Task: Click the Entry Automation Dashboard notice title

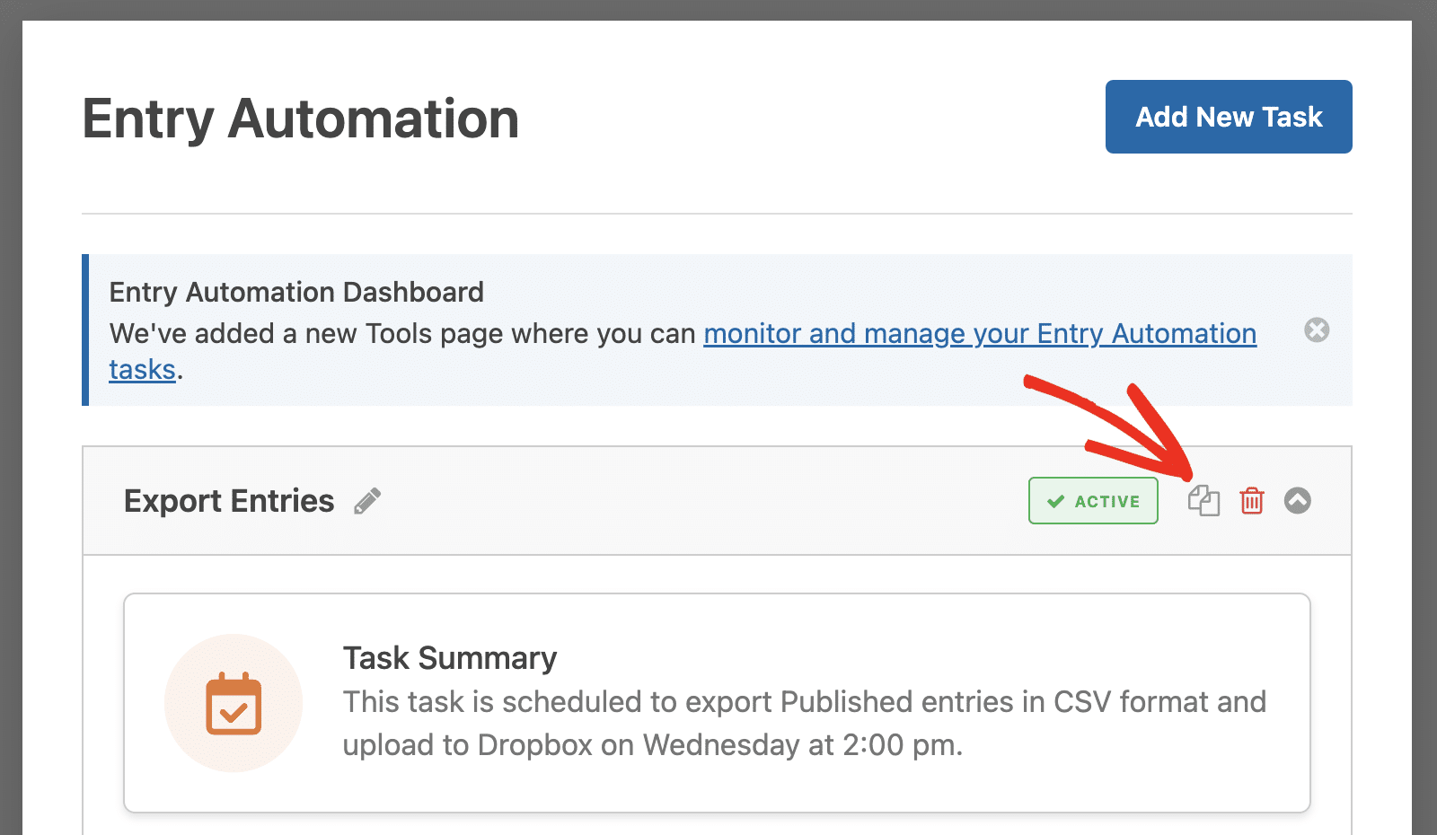Action: (x=296, y=292)
